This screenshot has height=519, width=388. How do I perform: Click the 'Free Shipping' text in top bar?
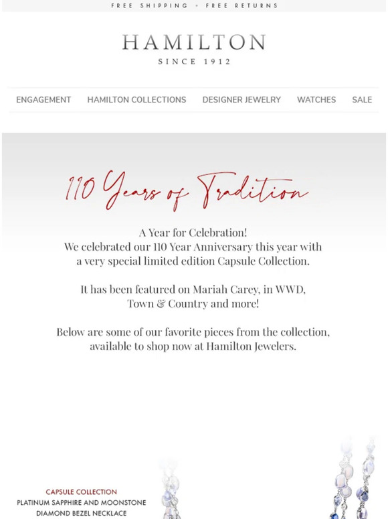149,5
